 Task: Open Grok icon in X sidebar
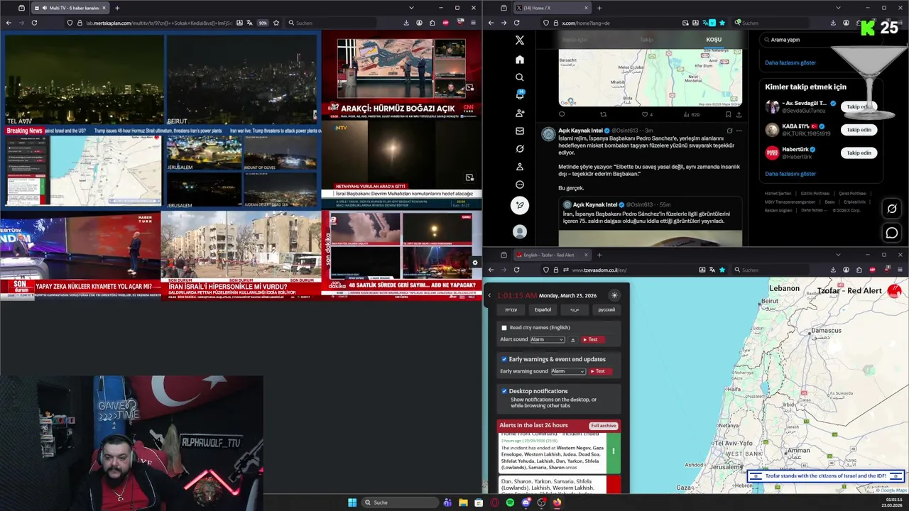[x=520, y=149]
